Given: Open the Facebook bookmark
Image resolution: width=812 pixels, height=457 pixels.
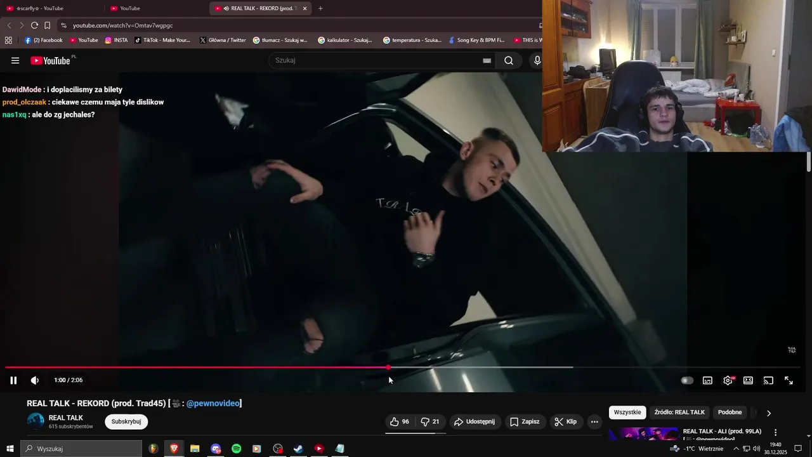Looking at the screenshot, I should [43, 40].
